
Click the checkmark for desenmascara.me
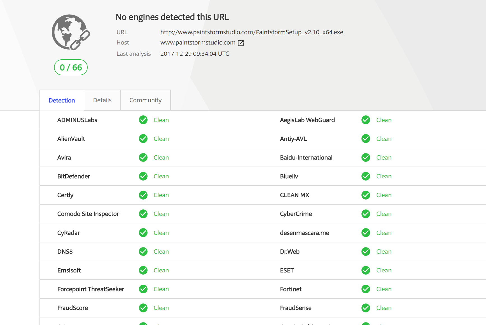point(366,233)
